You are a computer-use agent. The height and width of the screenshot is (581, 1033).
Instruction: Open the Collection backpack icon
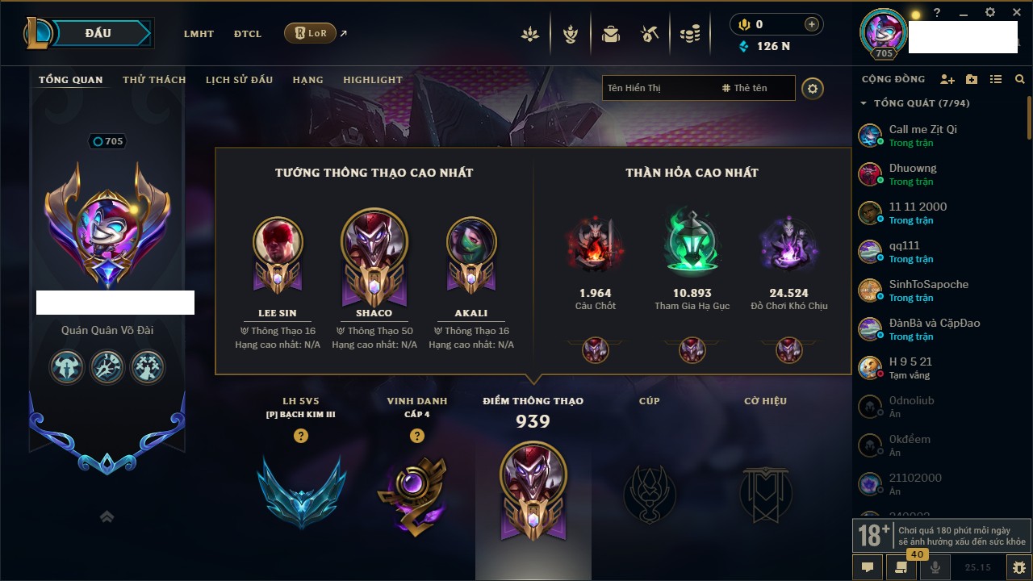[610, 34]
